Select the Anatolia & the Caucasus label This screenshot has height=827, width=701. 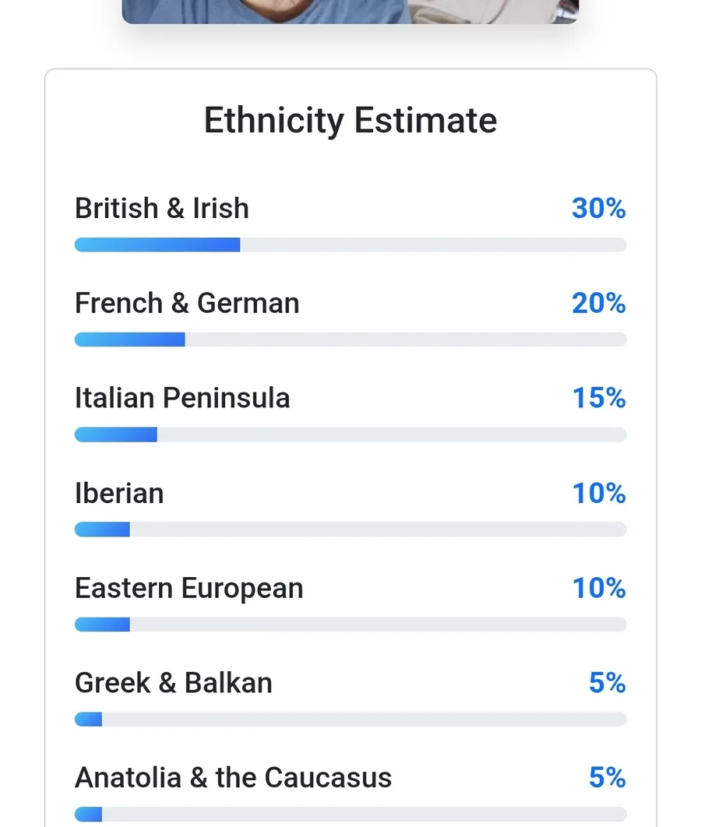point(233,777)
